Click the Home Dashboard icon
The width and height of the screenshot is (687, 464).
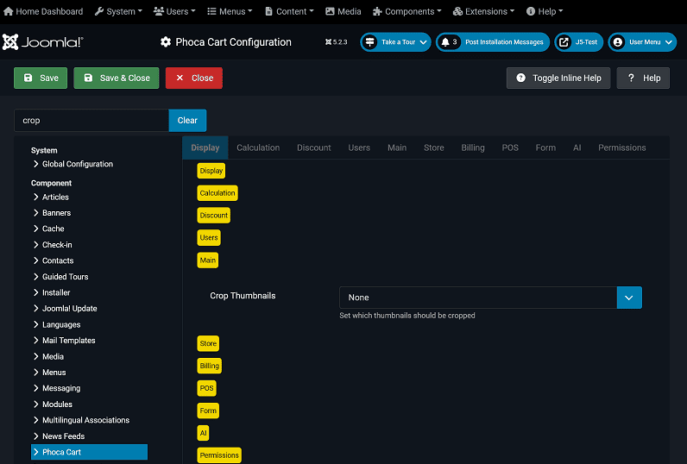(9, 11)
